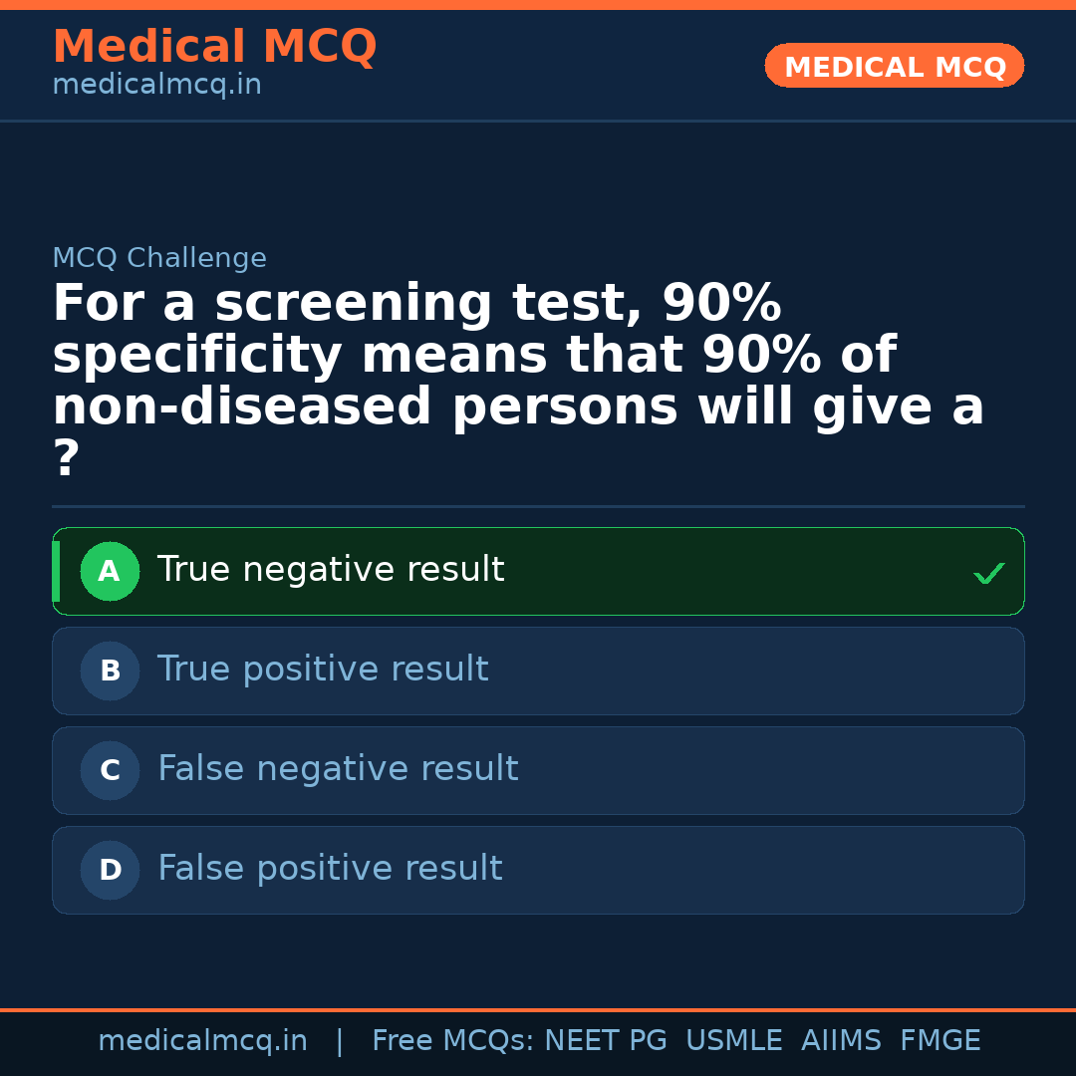
Task: Click the circular A badge icon
Action: pos(110,571)
